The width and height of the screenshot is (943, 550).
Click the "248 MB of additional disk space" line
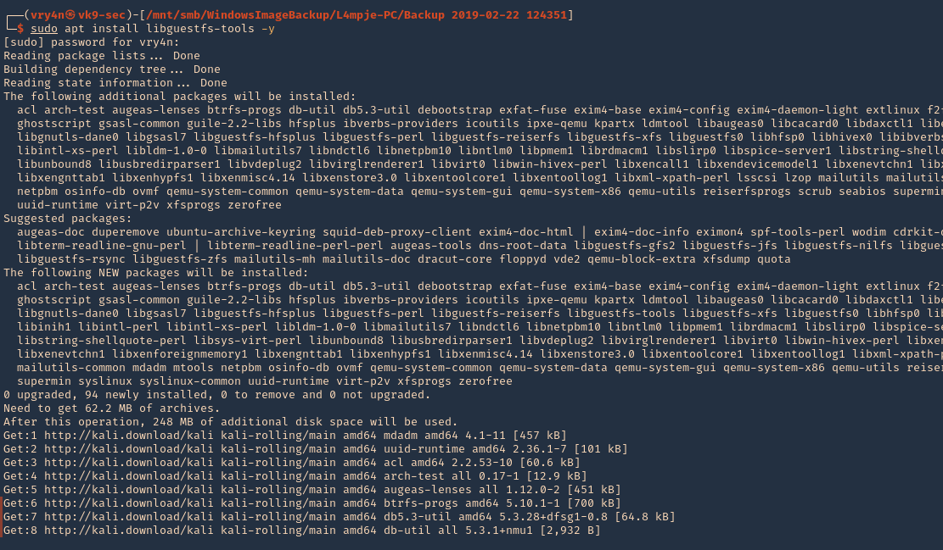(230, 422)
